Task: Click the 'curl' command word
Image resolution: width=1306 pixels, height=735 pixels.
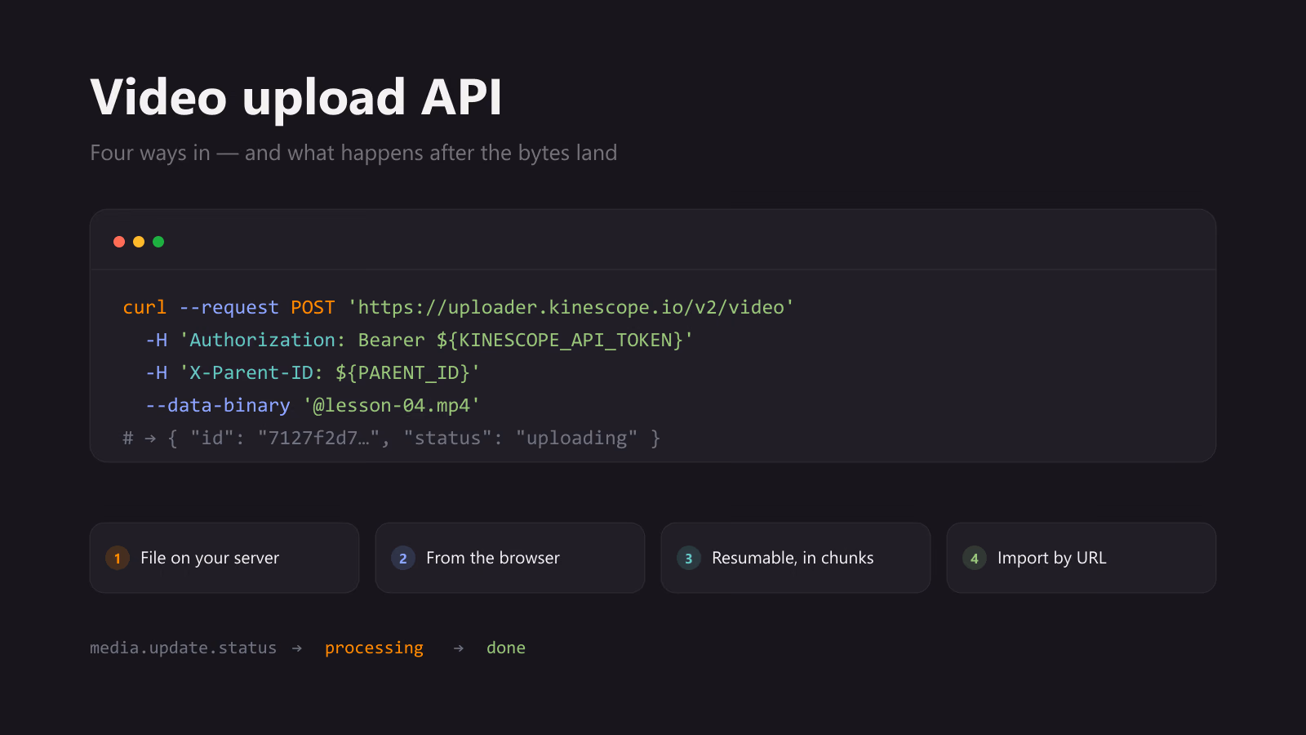Action: (x=144, y=307)
